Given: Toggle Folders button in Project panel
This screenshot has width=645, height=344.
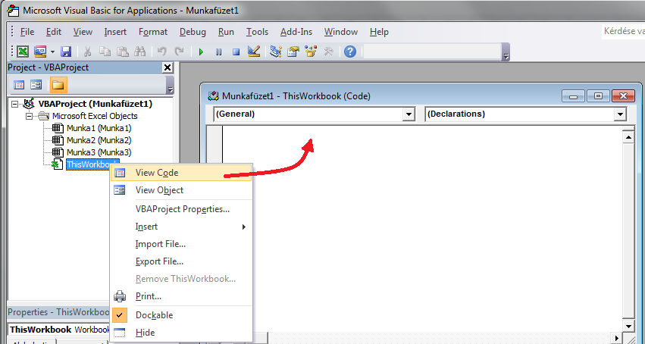Looking at the screenshot, I should pos(58,85).
